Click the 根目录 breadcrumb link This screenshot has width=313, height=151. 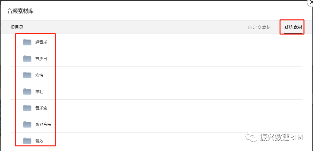click(17, 27)
